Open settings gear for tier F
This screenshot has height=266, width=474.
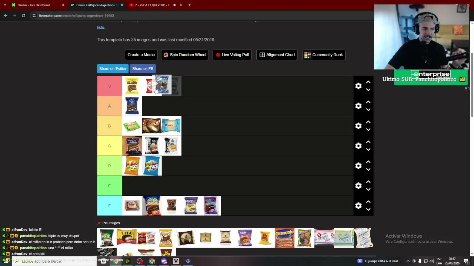pyautogui.click(x=358, y=205)
